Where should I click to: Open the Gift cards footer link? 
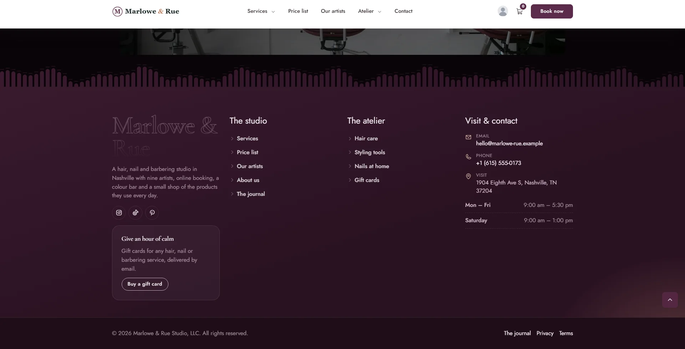(367, 180)
